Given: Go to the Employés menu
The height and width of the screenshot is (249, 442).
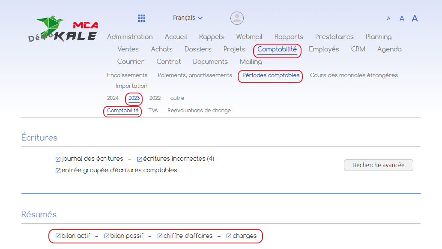Looking at the screenshot, I should [x=324, y=49].
